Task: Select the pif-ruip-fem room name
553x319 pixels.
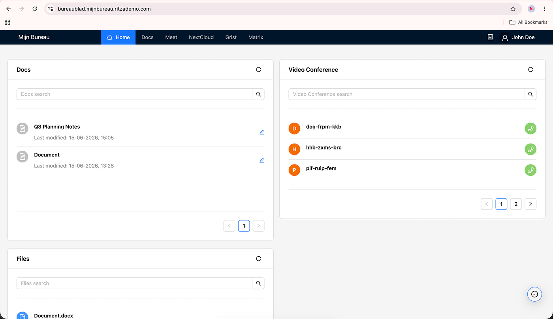Action: [x=321, y=168]
